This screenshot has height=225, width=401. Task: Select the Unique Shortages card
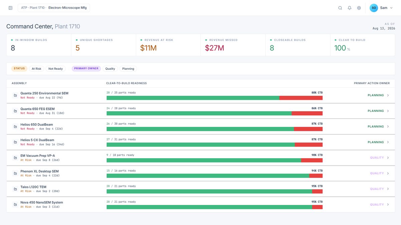pos(104,45)
